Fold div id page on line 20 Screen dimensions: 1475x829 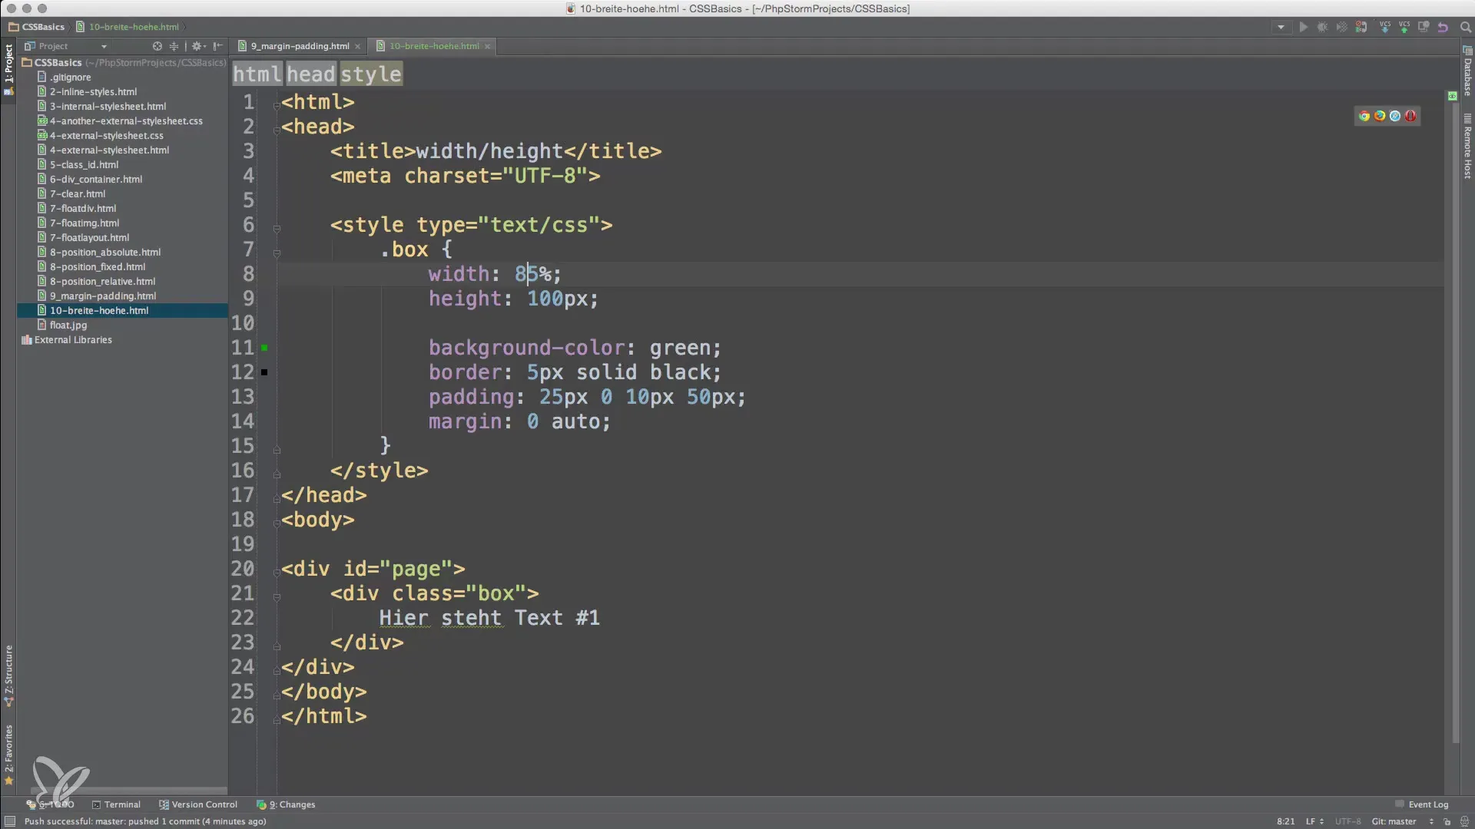tap(277, 572)
